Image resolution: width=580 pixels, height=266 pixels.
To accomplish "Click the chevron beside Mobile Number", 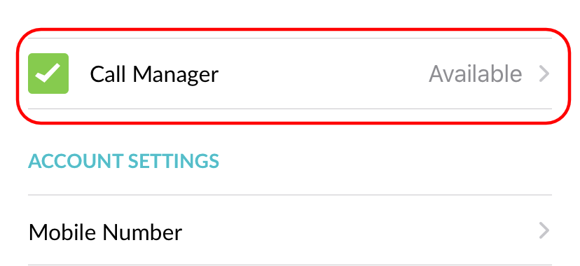I will tap(544, 230).
